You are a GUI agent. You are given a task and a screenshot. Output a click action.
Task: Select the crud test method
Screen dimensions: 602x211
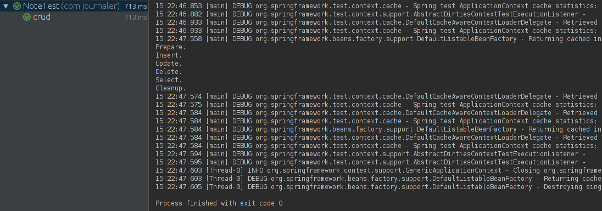41,17
